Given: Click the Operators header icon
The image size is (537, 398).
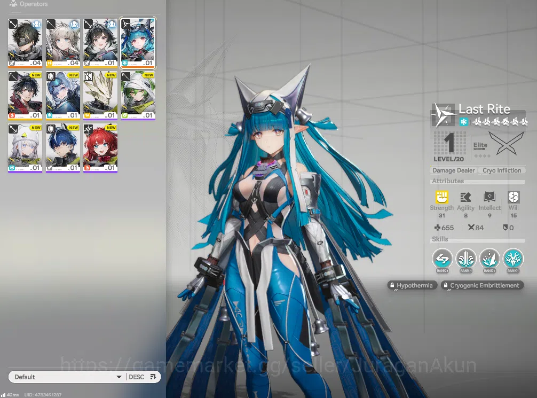Looking at the screenshot, I should (x=13, y=4).
